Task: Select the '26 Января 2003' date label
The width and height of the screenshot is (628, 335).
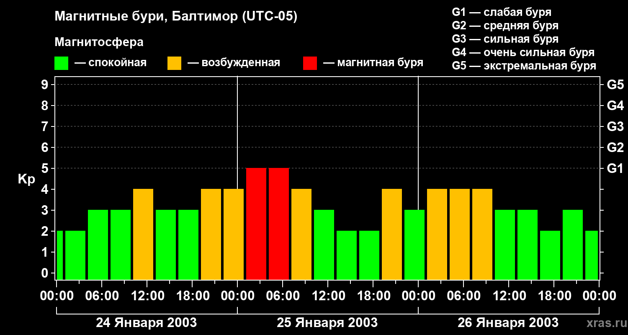Action: pos(508,323)
